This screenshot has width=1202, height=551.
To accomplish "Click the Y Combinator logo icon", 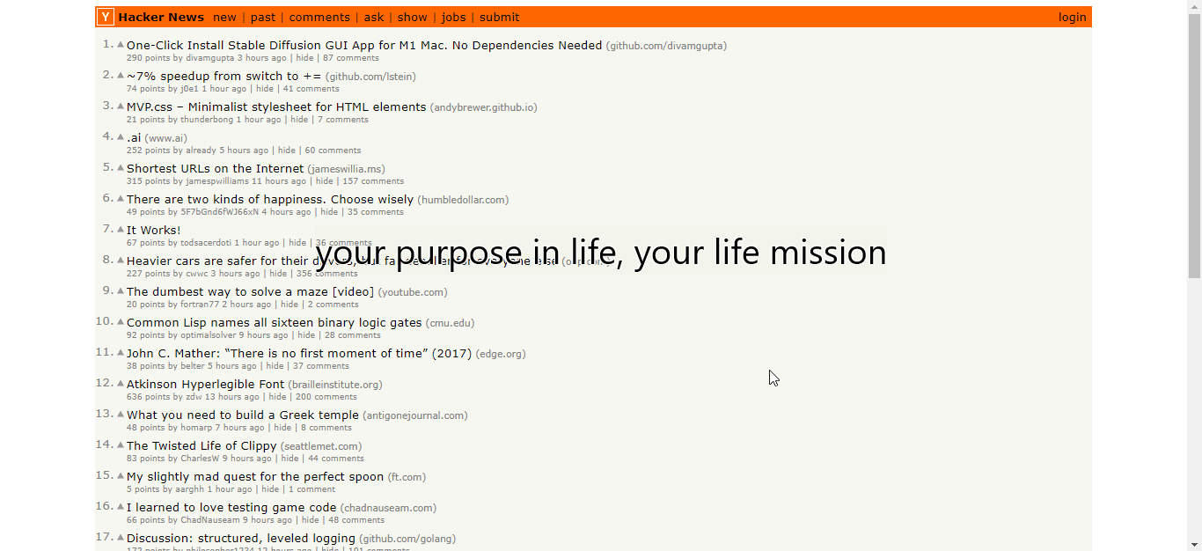I will [106, 17].
